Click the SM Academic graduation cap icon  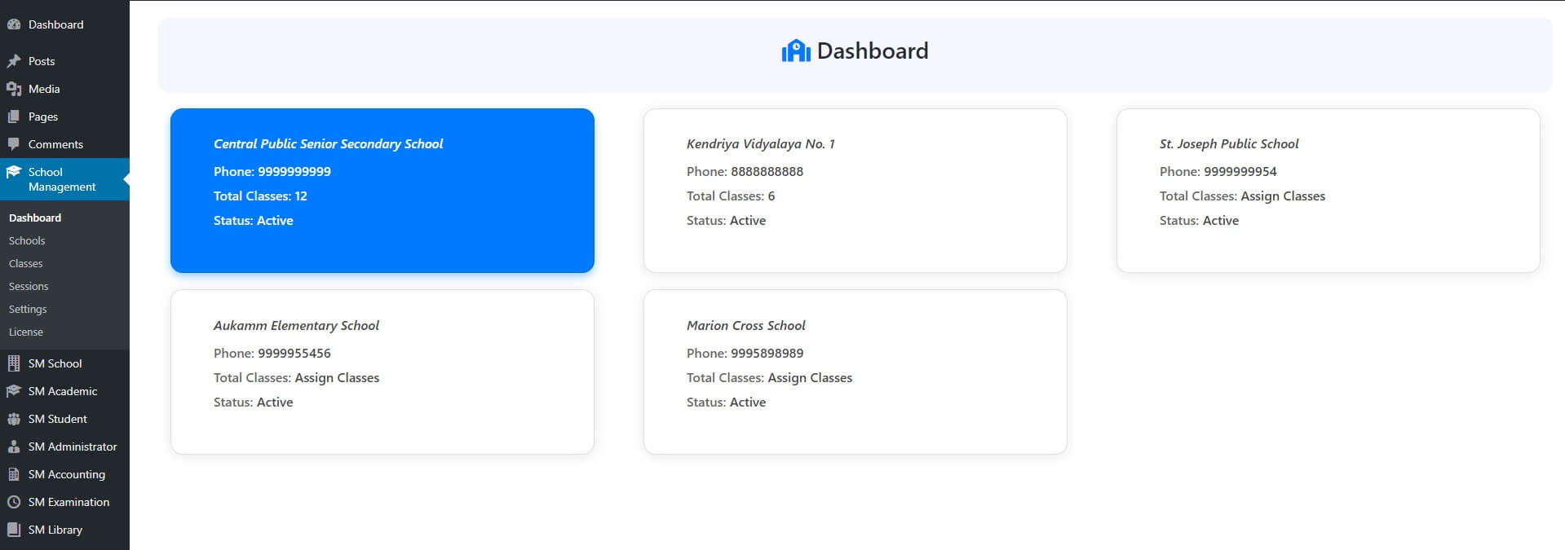coord(14,391)
